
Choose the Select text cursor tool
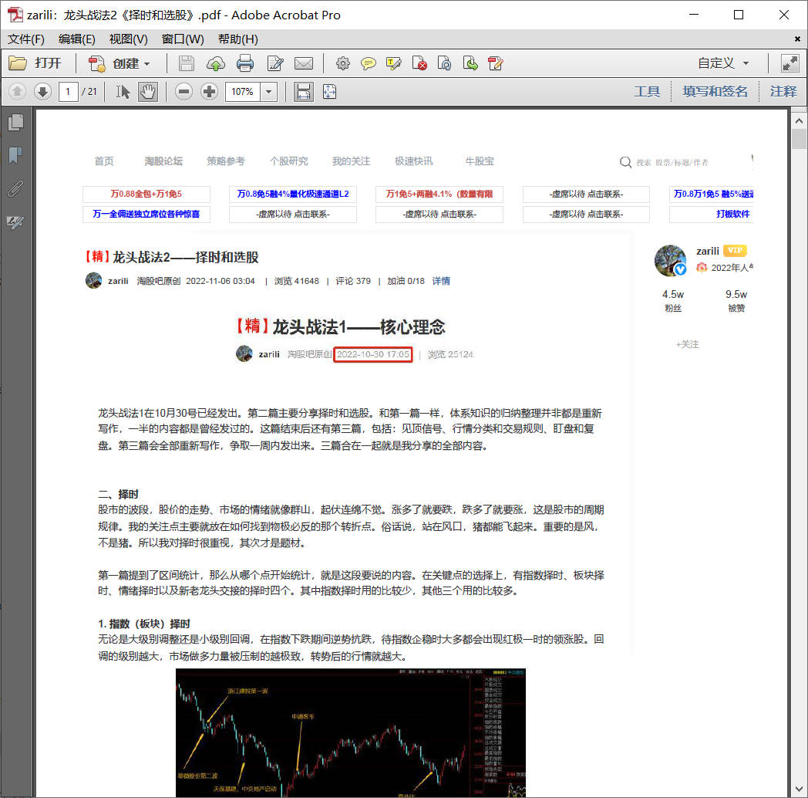point(123,92)
